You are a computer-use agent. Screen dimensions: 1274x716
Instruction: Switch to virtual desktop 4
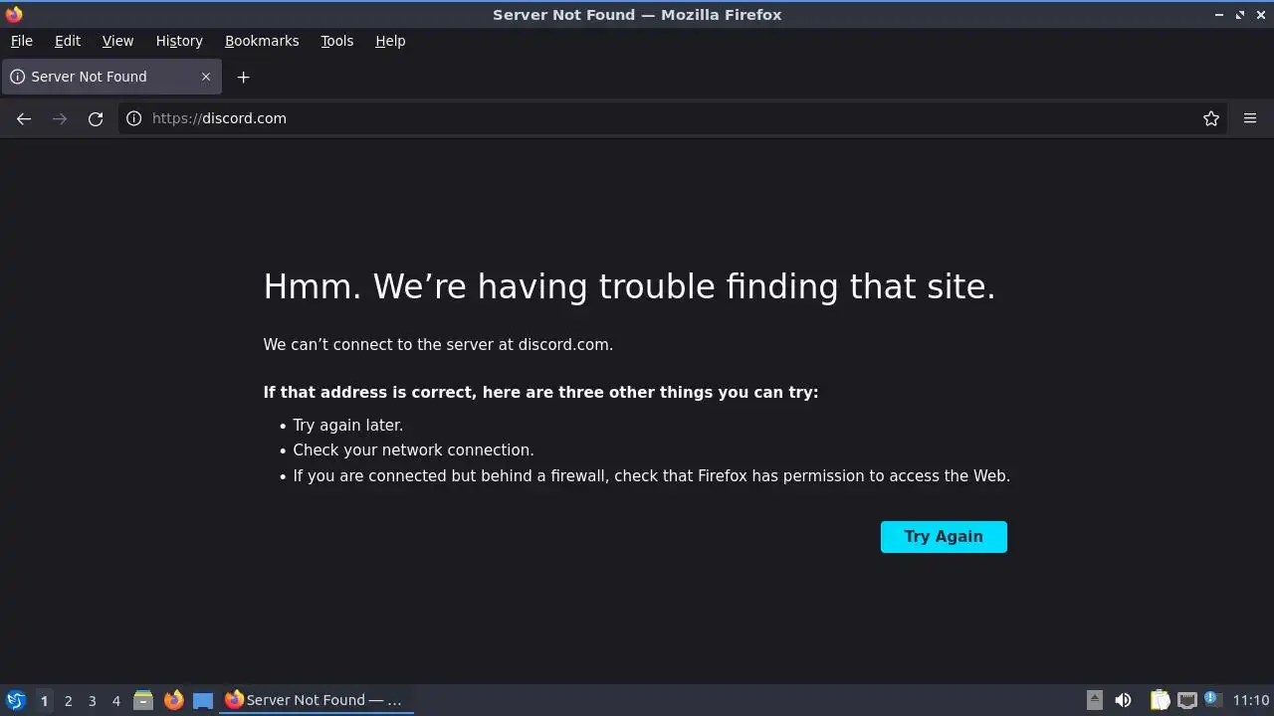click(115, 701)
